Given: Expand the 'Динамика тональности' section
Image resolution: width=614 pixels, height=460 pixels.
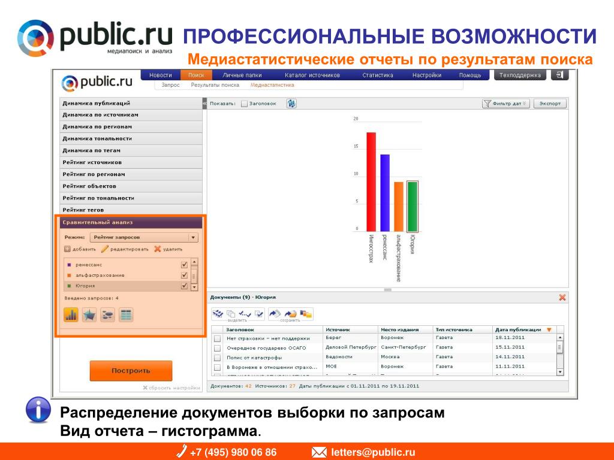Looking at the screenshot, I should pyautogui.click(x=131, y=138).
